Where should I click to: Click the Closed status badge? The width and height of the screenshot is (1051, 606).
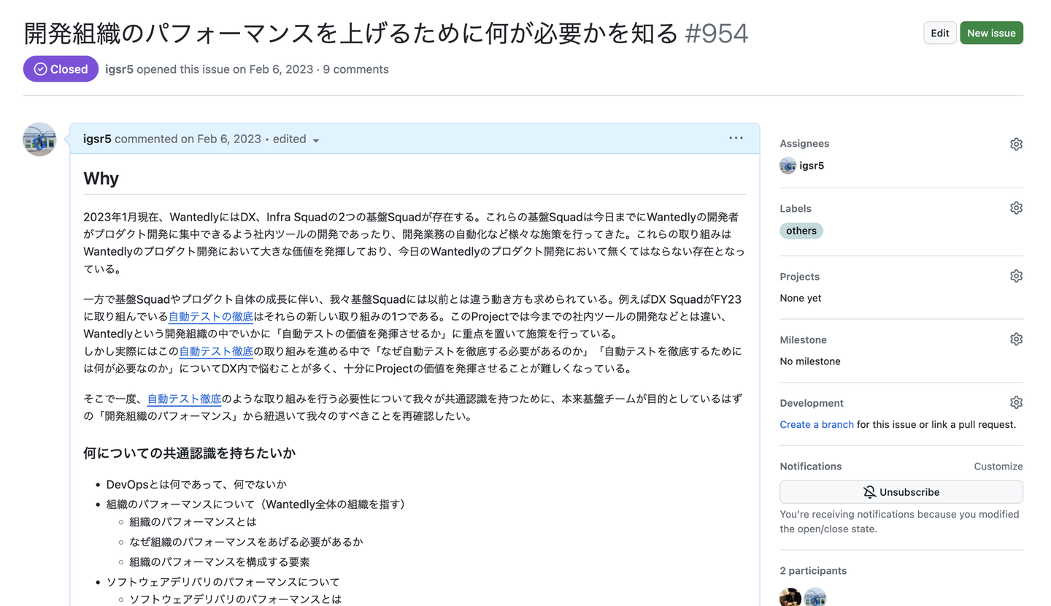61,69
